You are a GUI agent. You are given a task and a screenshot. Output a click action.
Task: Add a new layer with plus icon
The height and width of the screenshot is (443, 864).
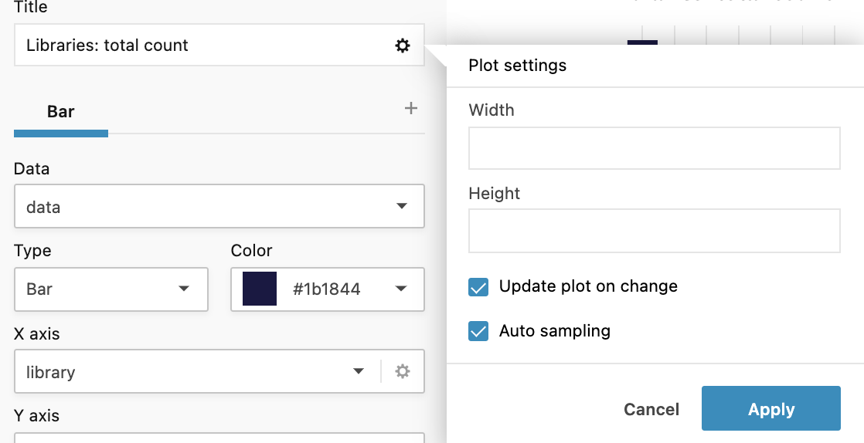(x=411, y=109)
